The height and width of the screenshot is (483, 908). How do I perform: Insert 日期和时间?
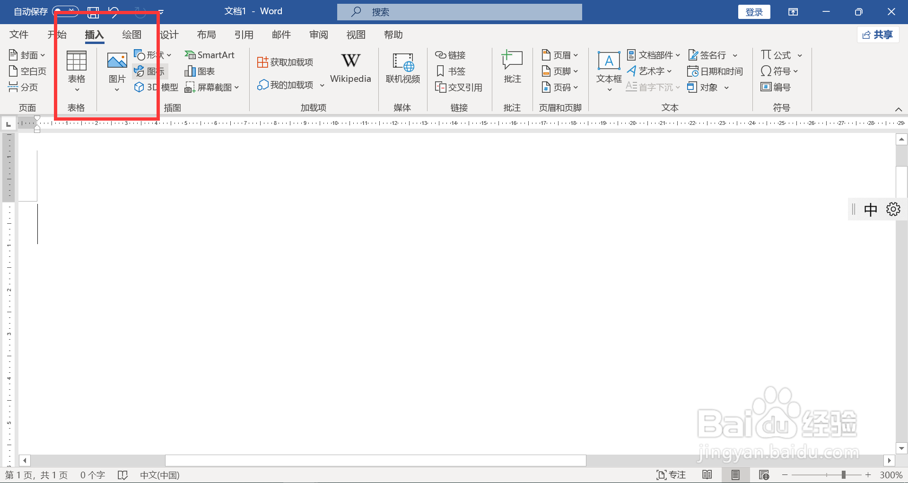(715, 71)
